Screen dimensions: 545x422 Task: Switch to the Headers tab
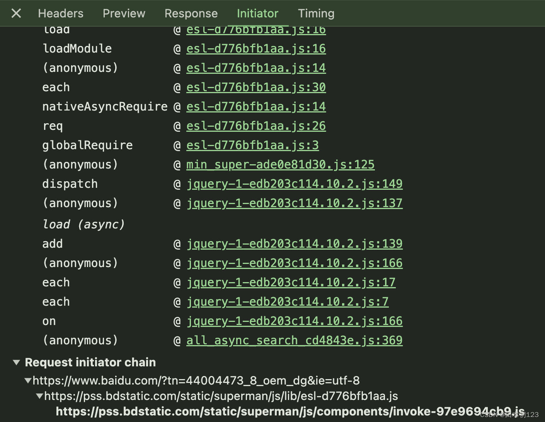tap(61, 14)
